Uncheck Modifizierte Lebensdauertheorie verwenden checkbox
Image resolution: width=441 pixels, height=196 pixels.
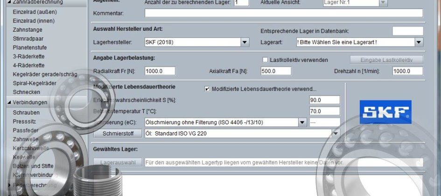(x=207, y=89)
